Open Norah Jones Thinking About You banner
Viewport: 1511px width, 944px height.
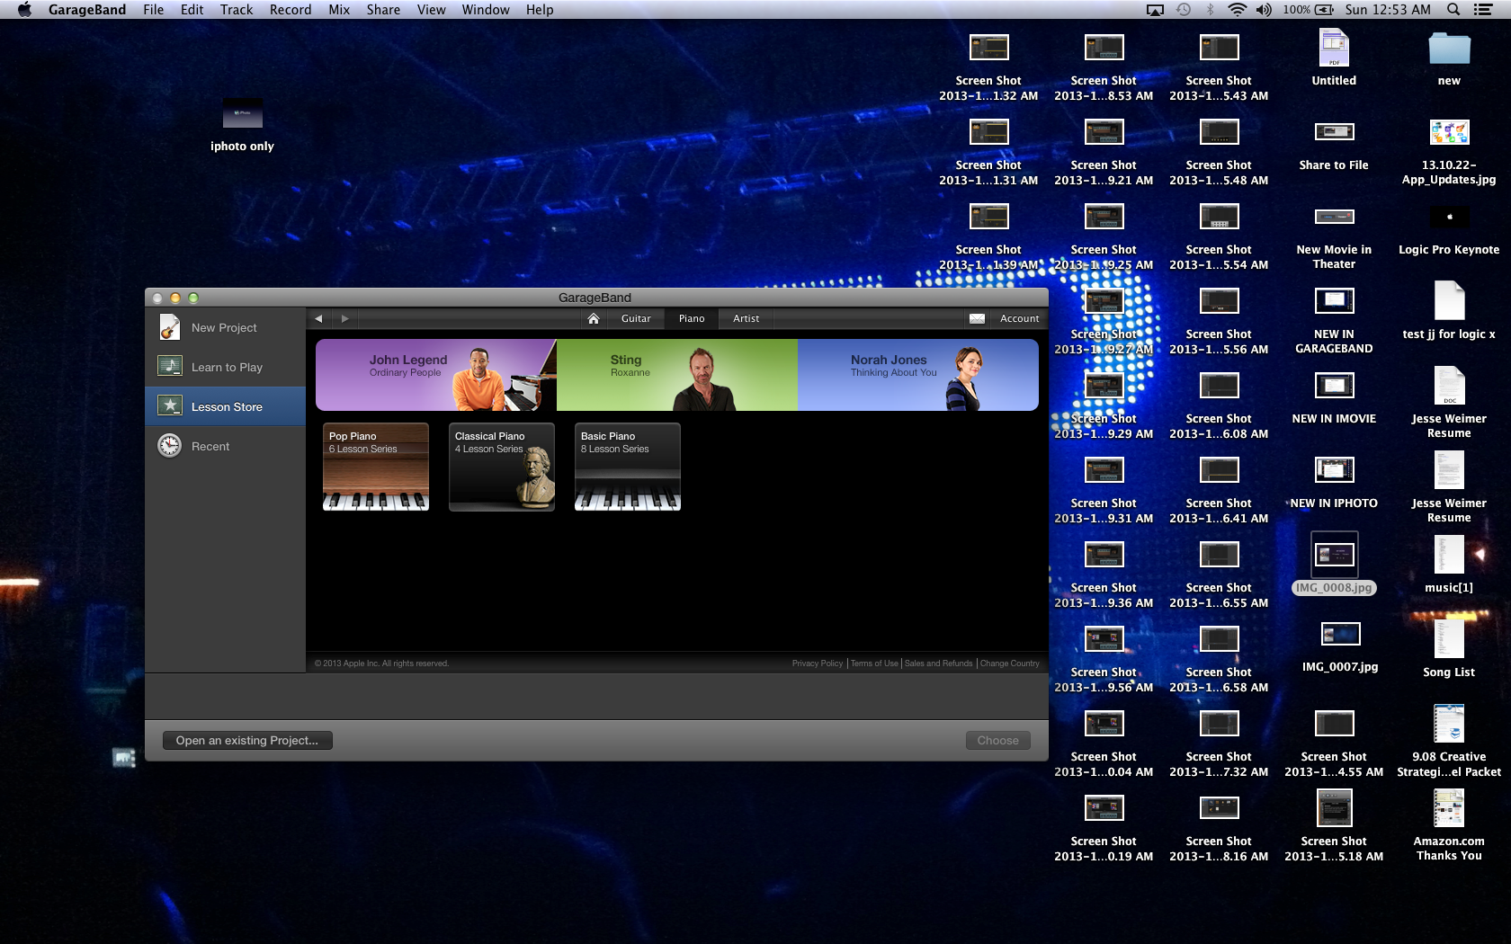[918, 375]
